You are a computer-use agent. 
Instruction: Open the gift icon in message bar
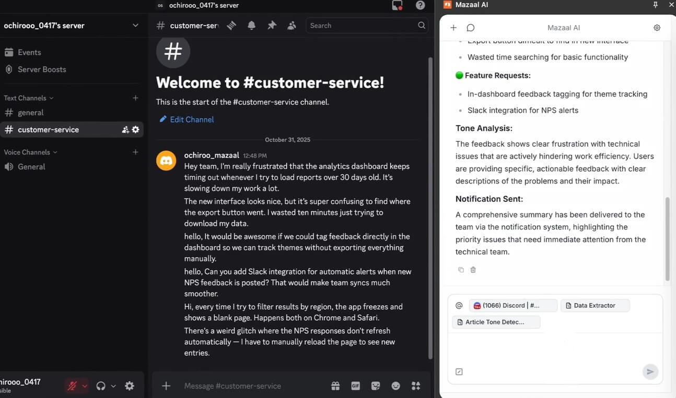(x=335, y=386)
